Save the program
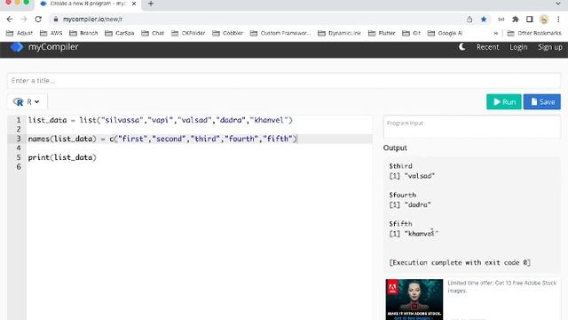Image resolution: width=568 pixels, height=320 pixels. click(x=542, y=102)
